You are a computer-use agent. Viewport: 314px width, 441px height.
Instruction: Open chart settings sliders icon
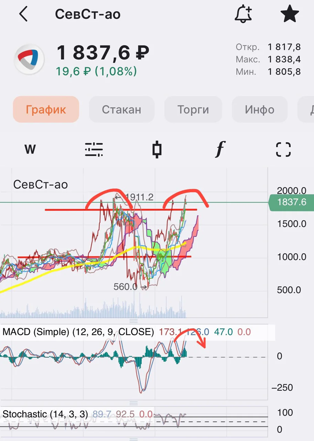(94, 150)
